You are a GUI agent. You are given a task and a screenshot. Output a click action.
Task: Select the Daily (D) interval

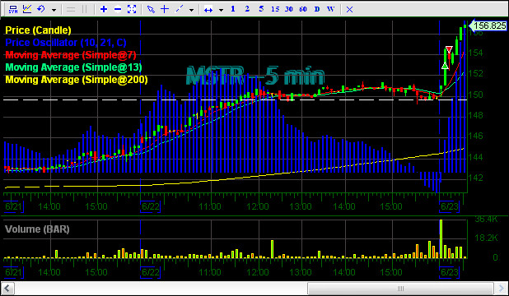[317, 9]
